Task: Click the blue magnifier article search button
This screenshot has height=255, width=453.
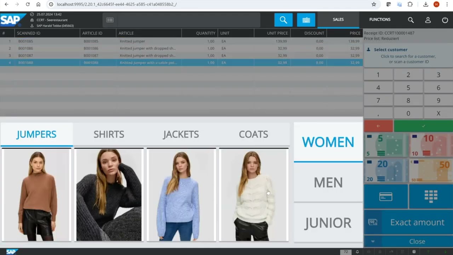Action: click(283, 20)
